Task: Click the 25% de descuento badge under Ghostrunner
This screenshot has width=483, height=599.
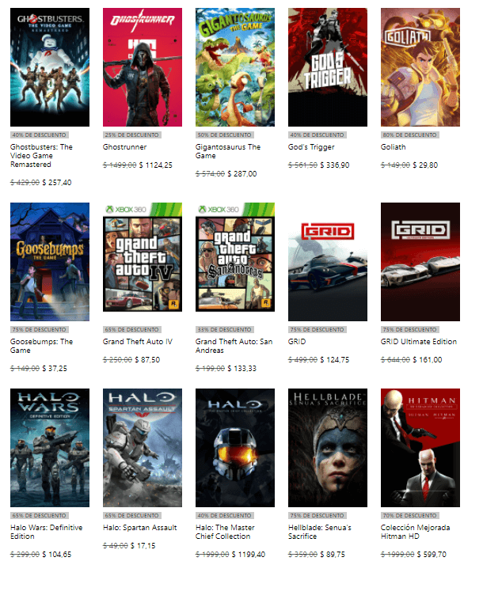Action: tap(131, 135)
